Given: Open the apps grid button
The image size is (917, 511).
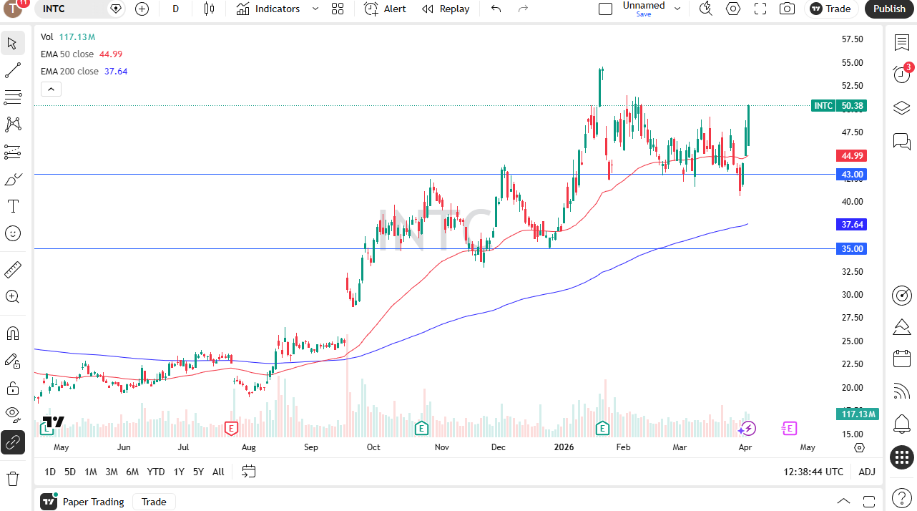Looking at the screenshot, I should tap(901, 457).
